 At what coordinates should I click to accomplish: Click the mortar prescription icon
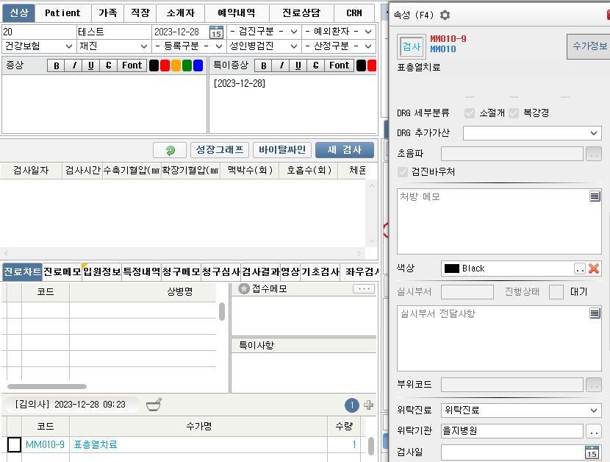coord(154,404)
